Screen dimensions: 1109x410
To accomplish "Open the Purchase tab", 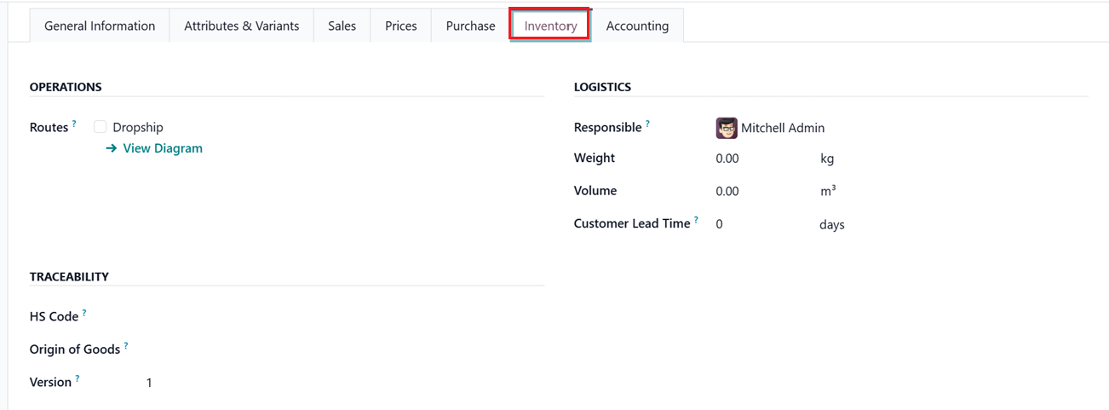I will [x=470, y=26].
